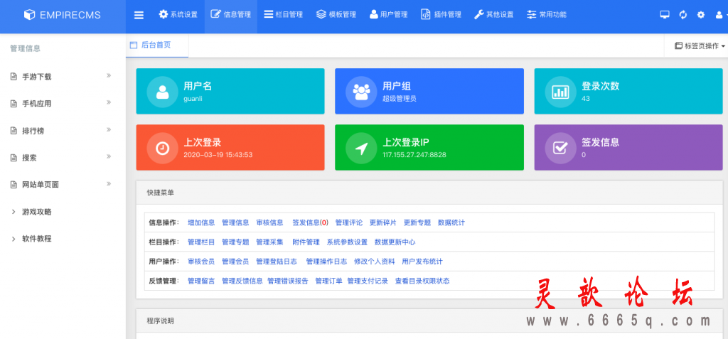The image size is (728, 339).
Task: Click the refresh arrows icon in header
Action: (x=683, y=15)
